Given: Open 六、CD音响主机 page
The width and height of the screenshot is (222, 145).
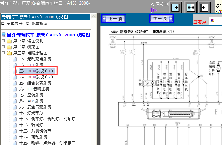Looking at the screenshot, I should click(34, 89).
